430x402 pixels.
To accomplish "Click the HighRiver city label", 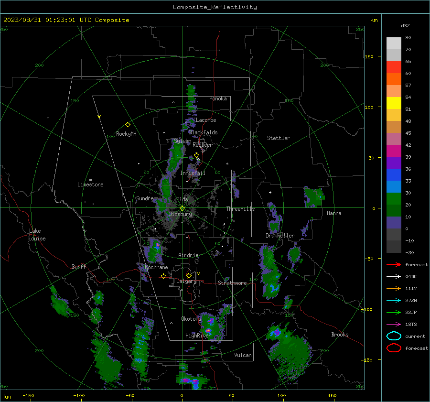I will point(198,336).
